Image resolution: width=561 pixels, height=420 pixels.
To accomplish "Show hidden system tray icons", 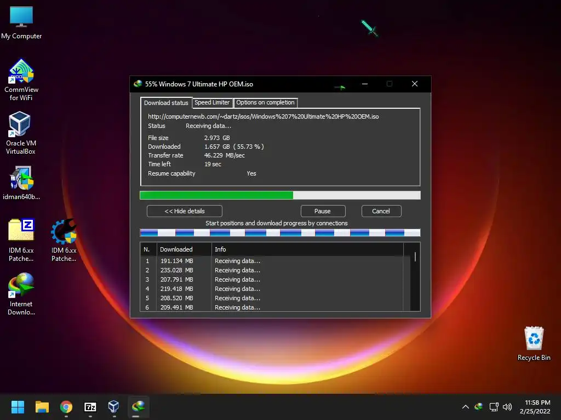I will coord(466,407).
